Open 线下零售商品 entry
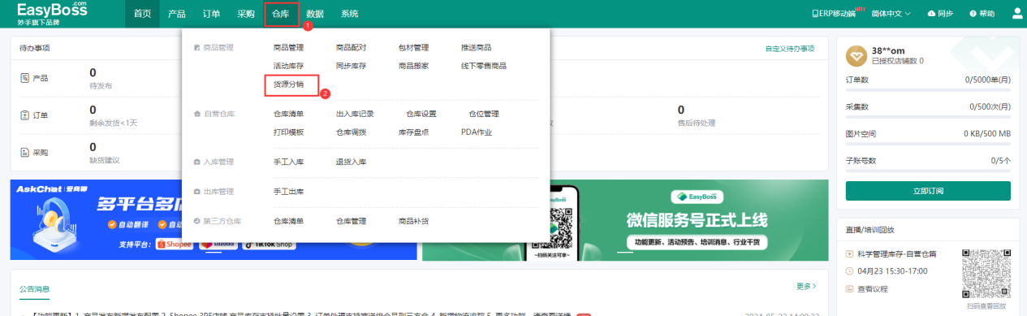This screenshot has height=316, width=1027. tap(483, 66)
